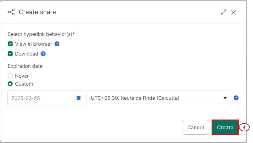Expand the dialog with the arrows icon
The width and height of the screenshot is (253, 143).
(x=224, y=12)
